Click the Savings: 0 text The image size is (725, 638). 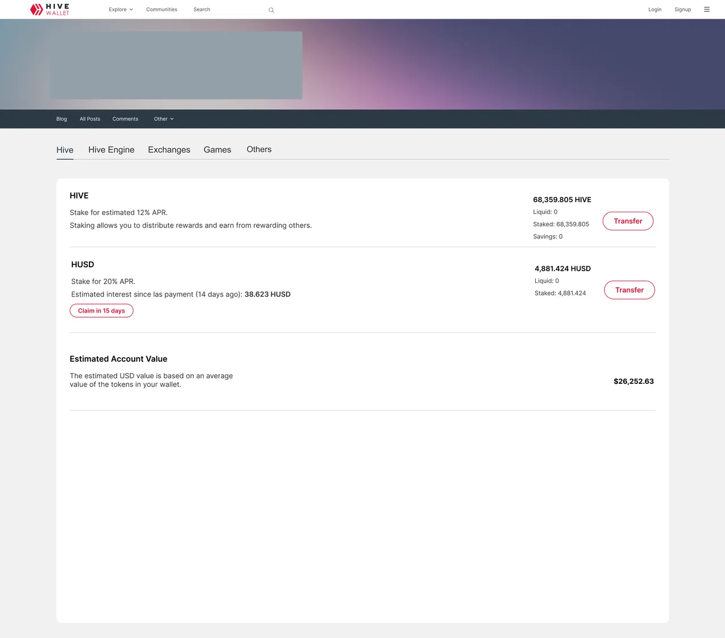pyautogui.click(x=548, y=237)
